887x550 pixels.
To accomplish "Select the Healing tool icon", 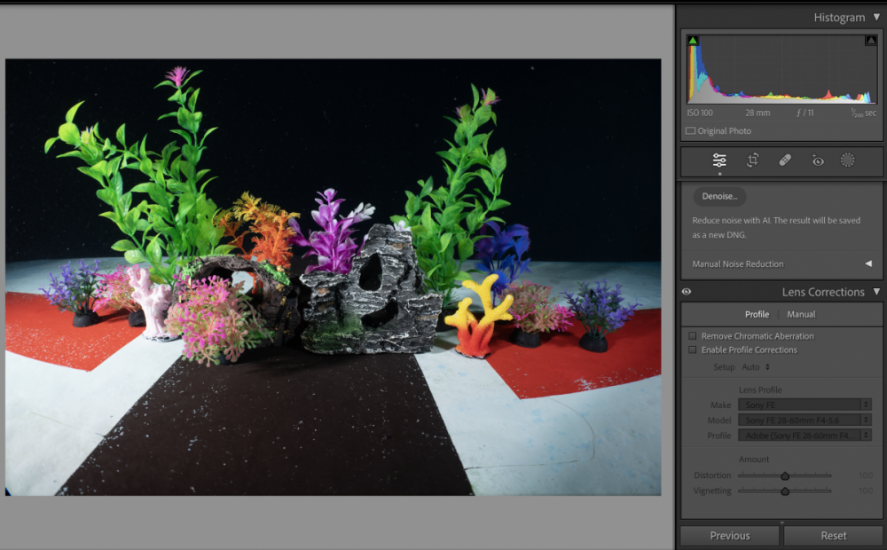I will coord(785,161).
